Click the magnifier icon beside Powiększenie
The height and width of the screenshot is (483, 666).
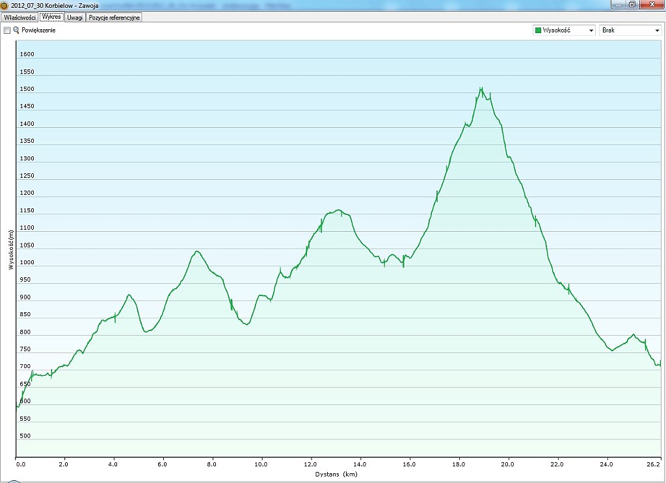click(16, 31)
